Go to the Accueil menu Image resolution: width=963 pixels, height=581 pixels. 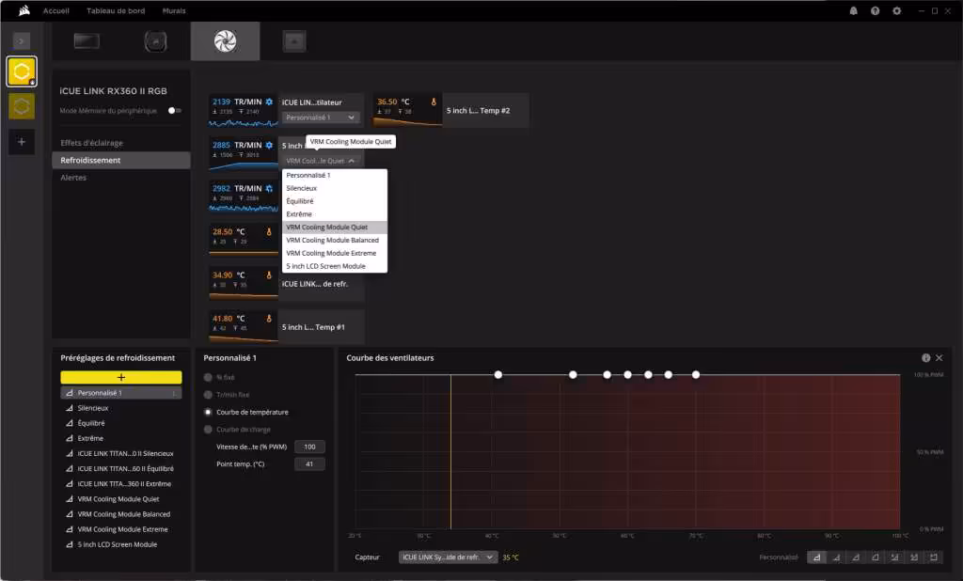click(55, 11)
